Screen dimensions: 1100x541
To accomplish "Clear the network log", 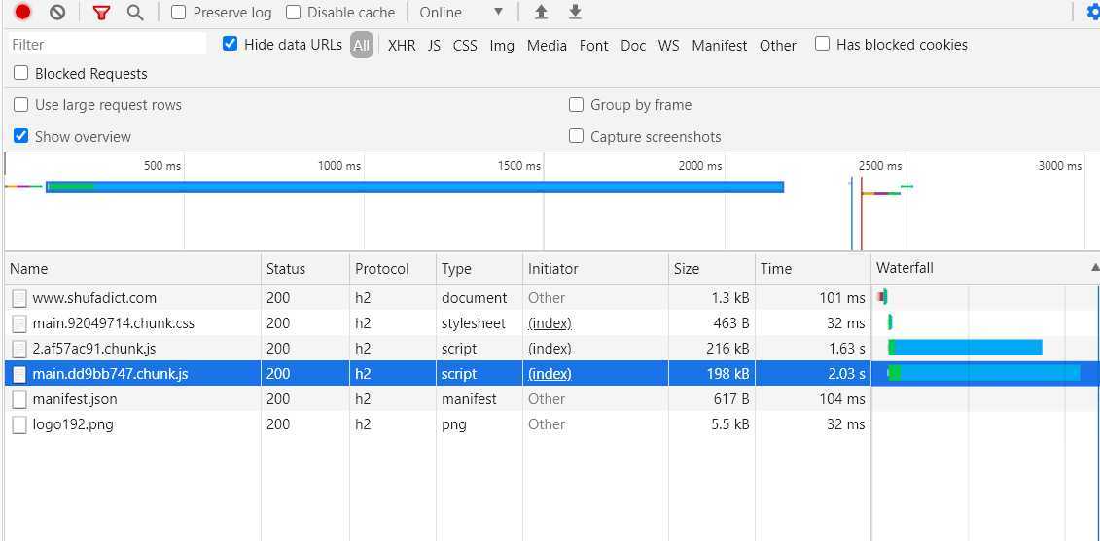I will 57,12.
